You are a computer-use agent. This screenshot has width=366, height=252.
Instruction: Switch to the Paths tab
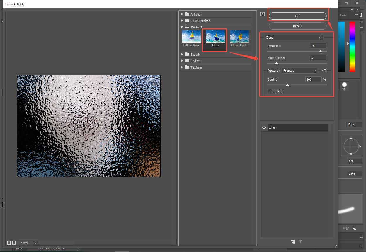click(343, 15)
